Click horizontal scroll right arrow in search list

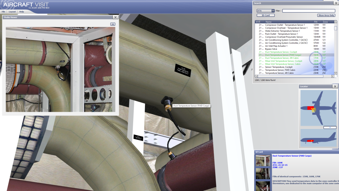[x=333, y=76]
